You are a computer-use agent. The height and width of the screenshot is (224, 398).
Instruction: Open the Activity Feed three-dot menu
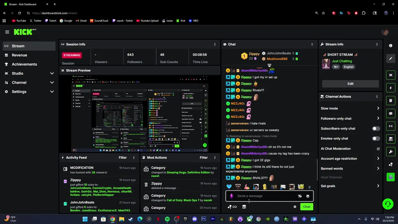click(134, 157)
